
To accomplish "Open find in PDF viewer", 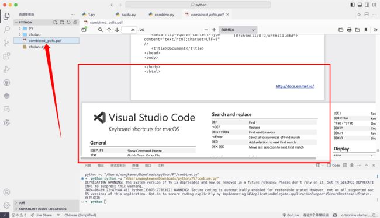I will 100,30.
